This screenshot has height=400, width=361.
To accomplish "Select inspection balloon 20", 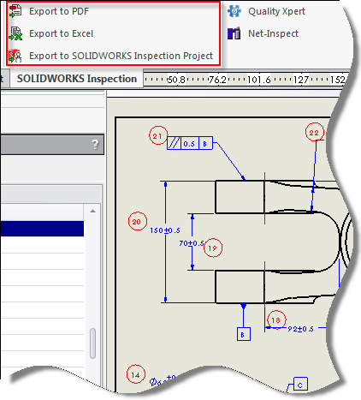I will point(138,221).
